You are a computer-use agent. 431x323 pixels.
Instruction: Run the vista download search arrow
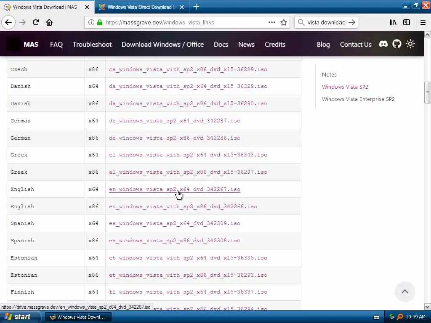click(352, 22)
